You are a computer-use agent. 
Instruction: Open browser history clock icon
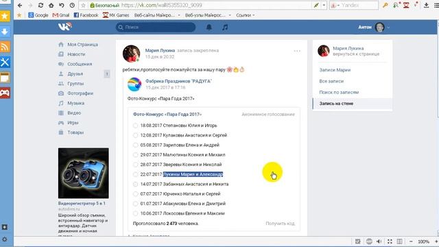coord(72,5)
